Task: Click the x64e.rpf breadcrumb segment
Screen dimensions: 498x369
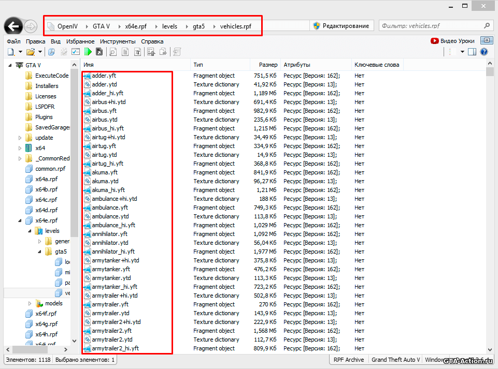Action: [136, 26]
